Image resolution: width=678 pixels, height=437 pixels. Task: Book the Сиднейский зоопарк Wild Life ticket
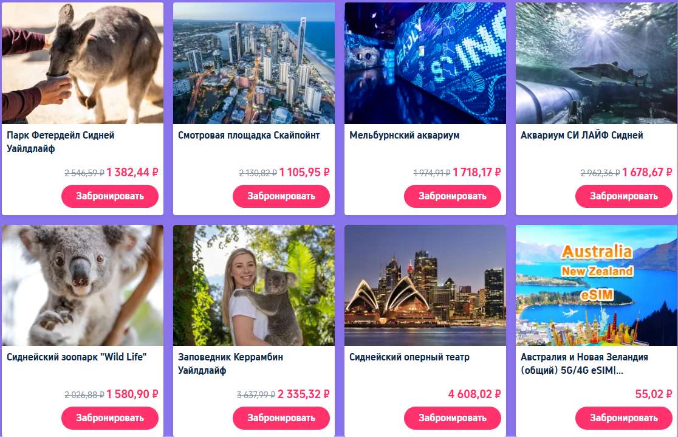click(x=110, y=418)
